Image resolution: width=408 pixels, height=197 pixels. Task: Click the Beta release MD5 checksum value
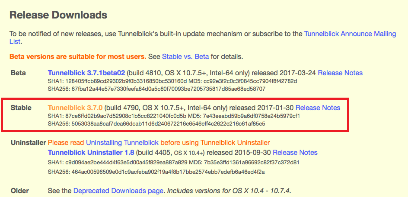point(250,81)
